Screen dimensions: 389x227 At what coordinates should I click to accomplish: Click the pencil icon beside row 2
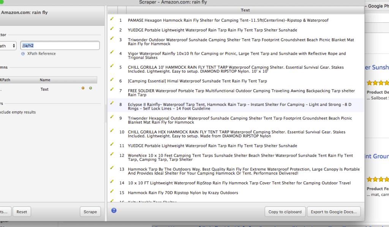(112, 28)
